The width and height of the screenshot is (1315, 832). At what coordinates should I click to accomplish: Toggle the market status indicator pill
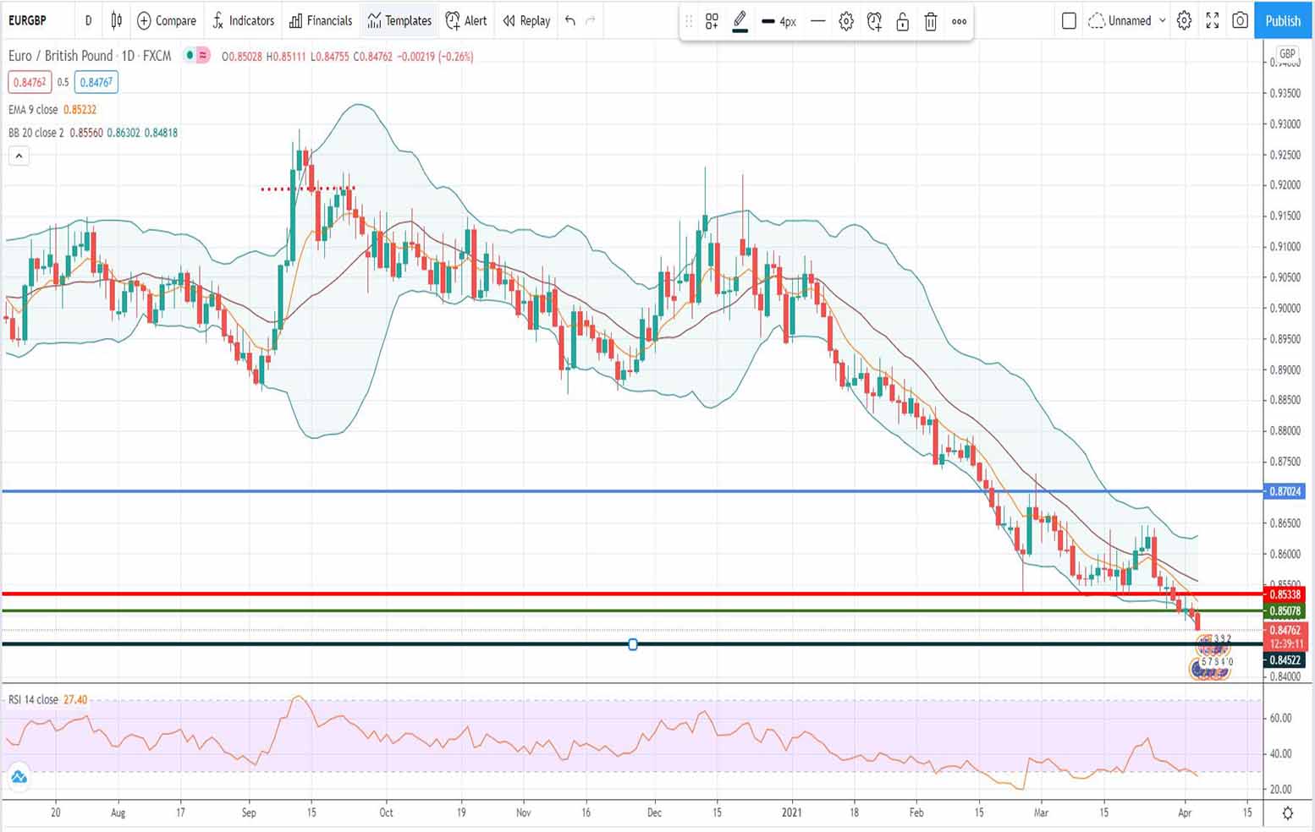coord(197,56)
